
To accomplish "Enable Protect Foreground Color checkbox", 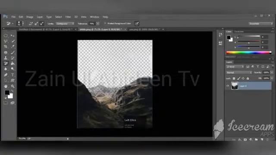I will 105,23.
